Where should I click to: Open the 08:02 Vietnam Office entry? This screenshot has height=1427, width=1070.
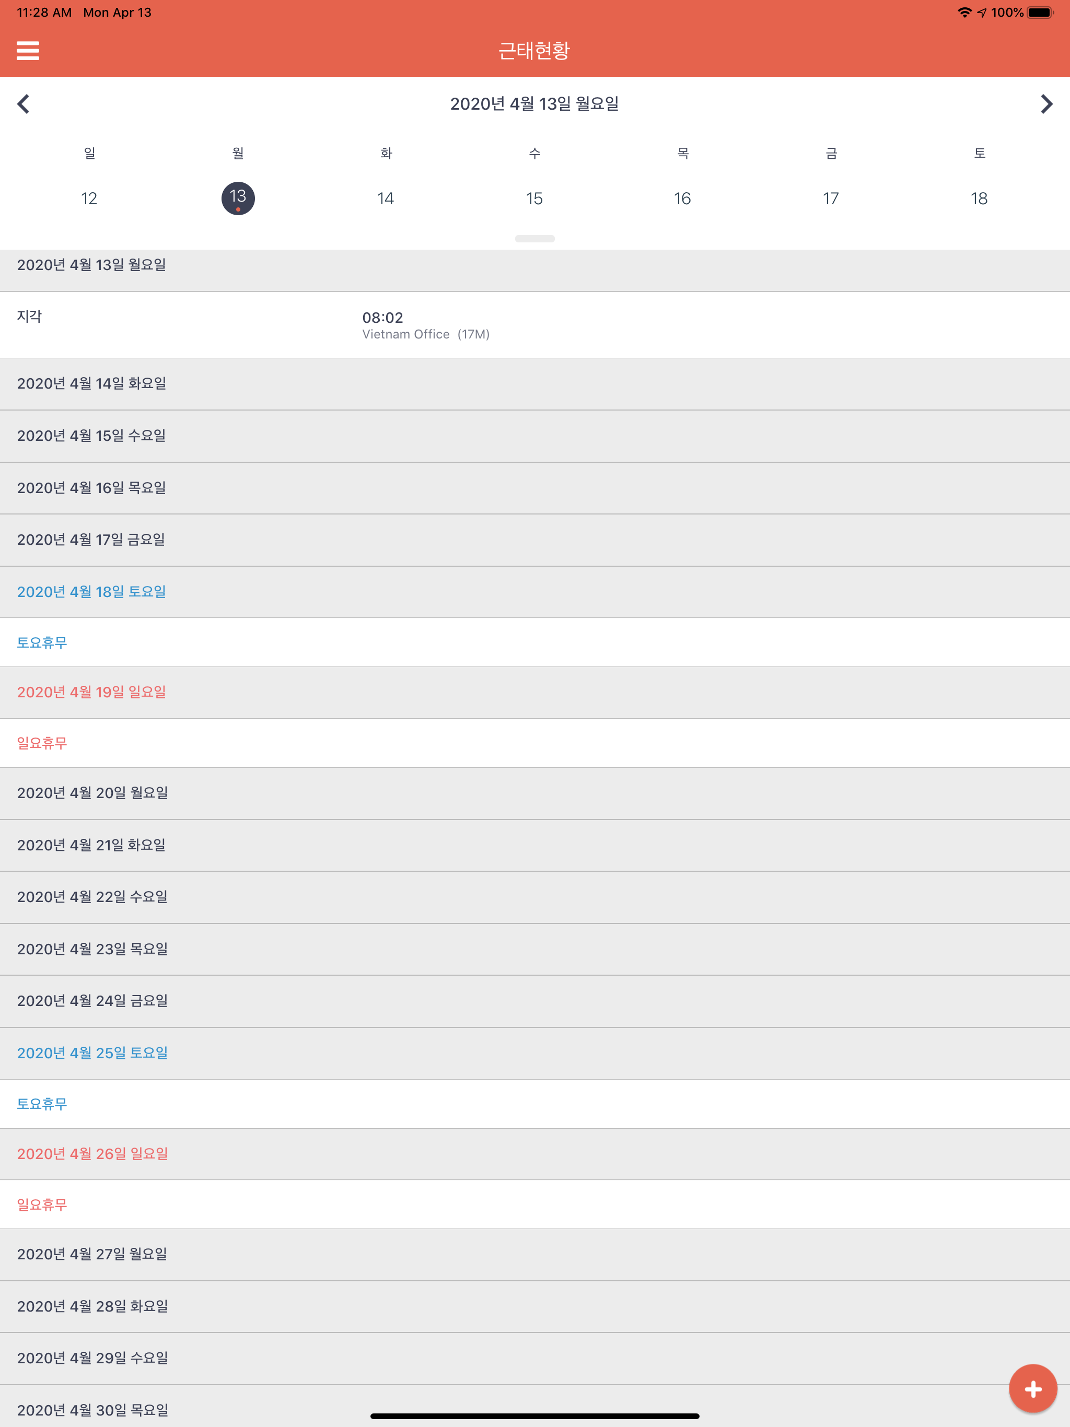point(425,325)
